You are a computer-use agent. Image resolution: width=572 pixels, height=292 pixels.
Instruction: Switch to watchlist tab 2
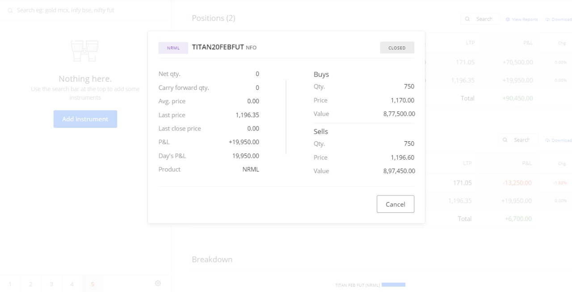[x=31, y=284]
